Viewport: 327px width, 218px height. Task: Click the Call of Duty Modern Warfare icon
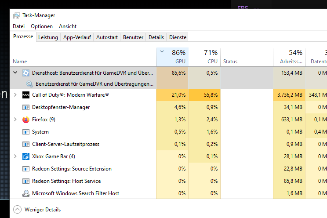pos(26,95)
